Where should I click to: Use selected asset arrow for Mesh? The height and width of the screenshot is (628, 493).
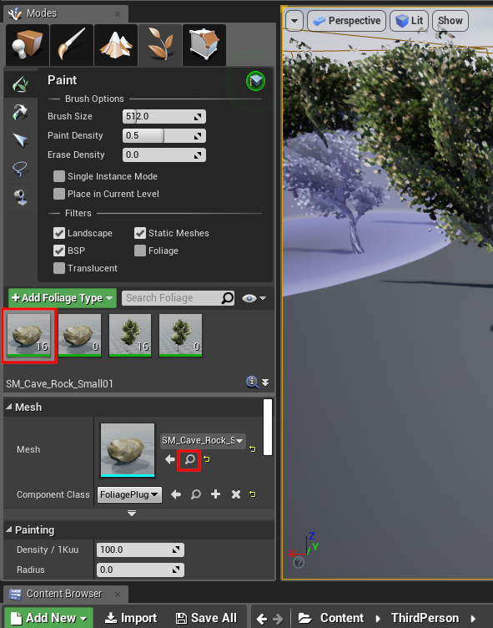coord(170,459)
